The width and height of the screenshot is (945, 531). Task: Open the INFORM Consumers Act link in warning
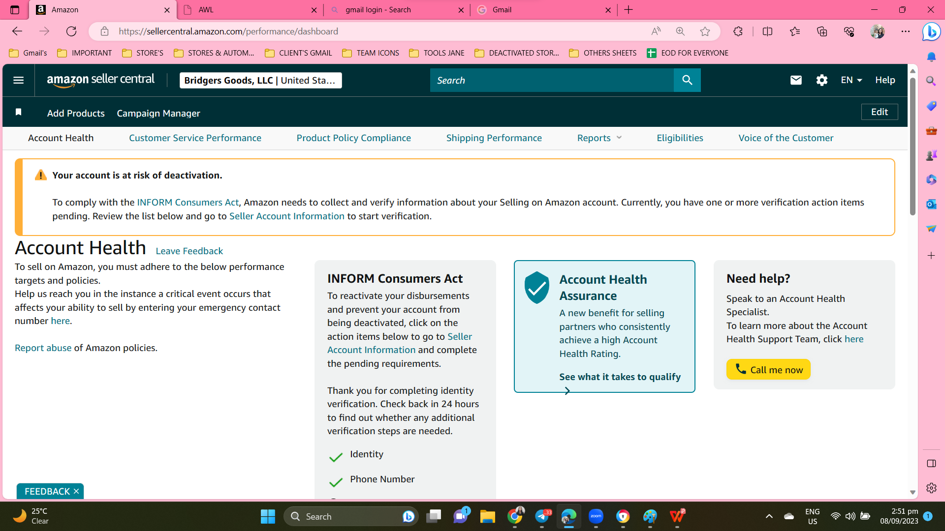[188, 203]
